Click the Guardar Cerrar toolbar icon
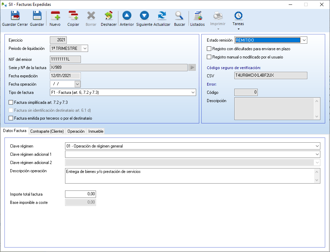The image size is (330, 252). (15, 19)
